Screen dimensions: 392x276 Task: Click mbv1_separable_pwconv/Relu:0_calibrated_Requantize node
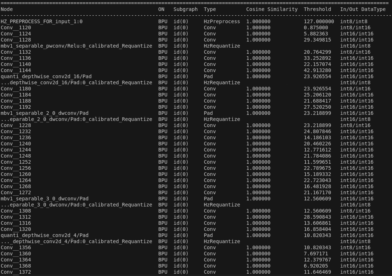point(76,46)
